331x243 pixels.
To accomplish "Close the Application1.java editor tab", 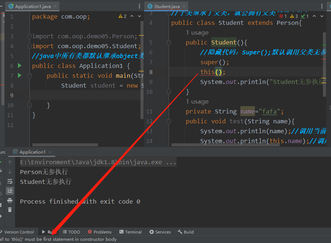I will (x=55, y=6).
